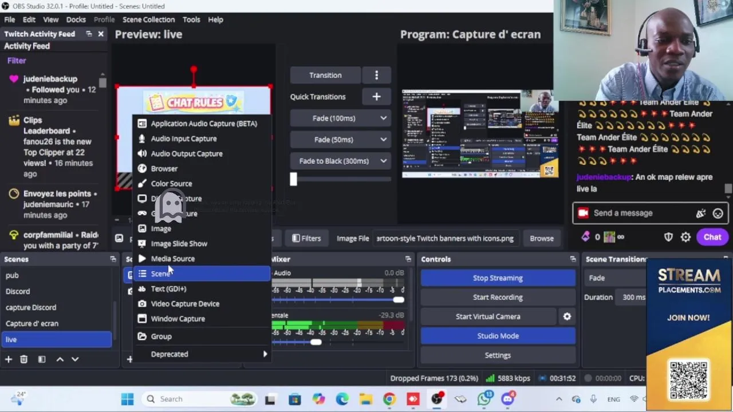Open Windows Start menu
The width and height of the screenshot is (733, 412).
[x=127, y=399]
